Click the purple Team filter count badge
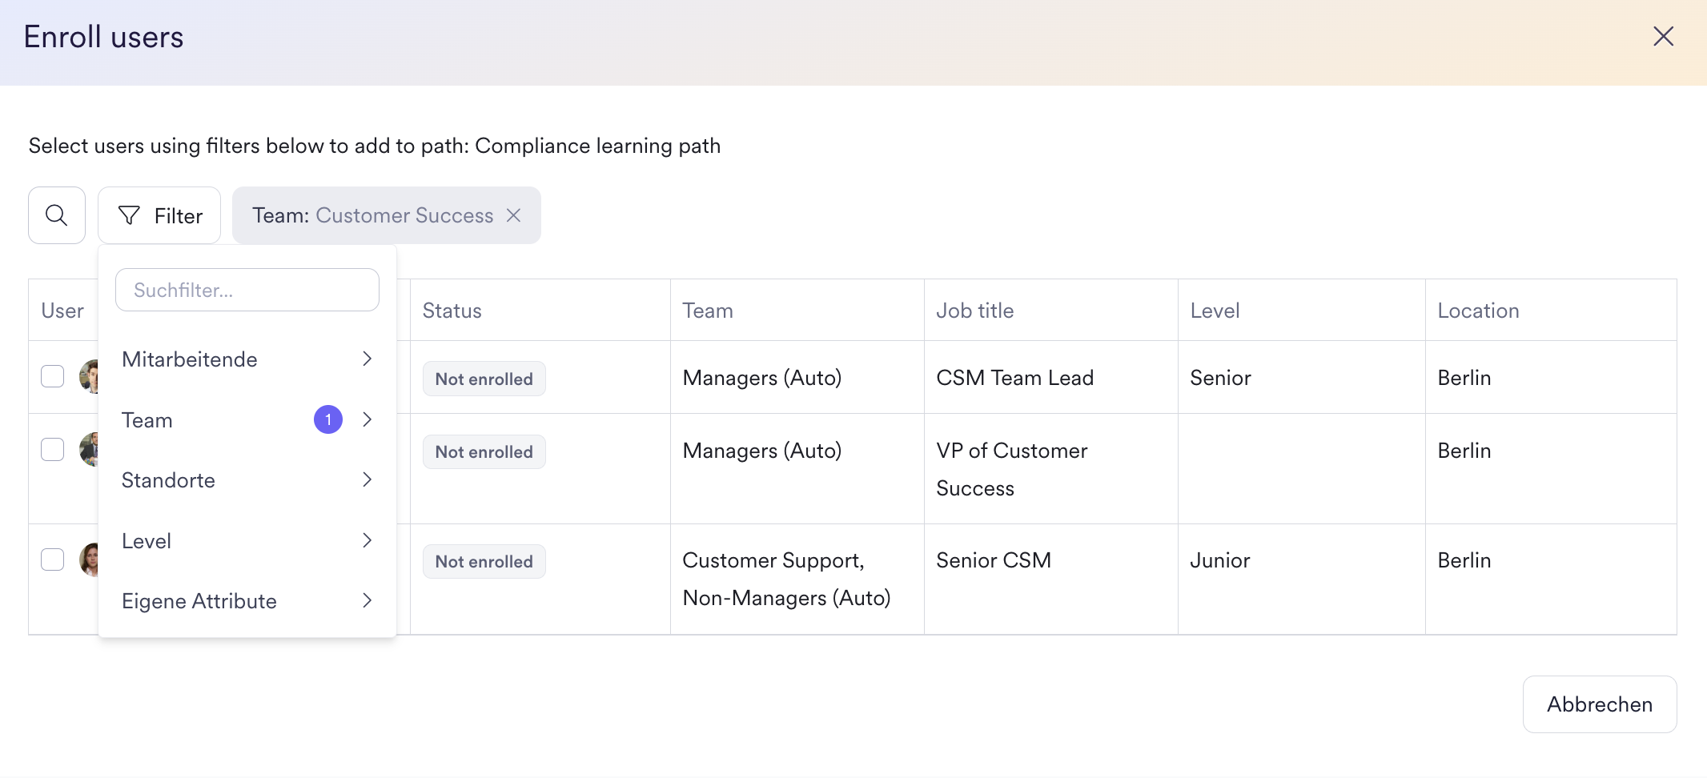Image resolution: width=1707 pixels, height=778 pixels. coord(327,419)
